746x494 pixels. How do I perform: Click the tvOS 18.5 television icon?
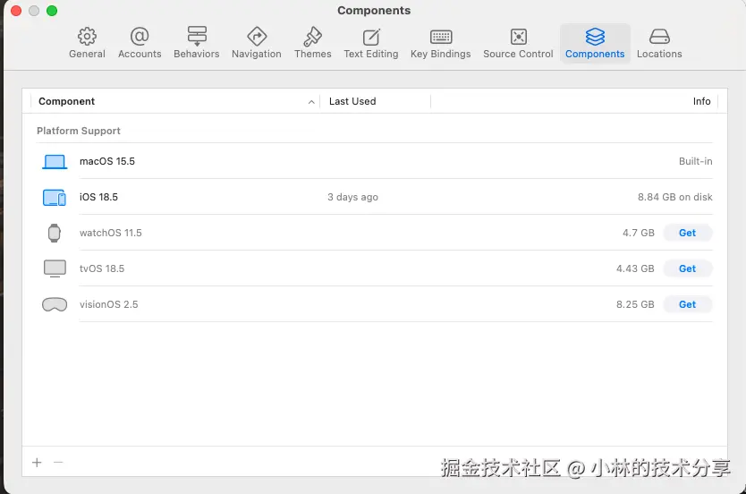[55, 268]
